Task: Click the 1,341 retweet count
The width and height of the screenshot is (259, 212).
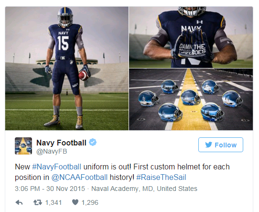Action: tap(54, 202)
